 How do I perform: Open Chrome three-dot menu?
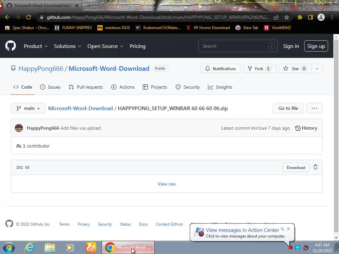click(332, 17)
